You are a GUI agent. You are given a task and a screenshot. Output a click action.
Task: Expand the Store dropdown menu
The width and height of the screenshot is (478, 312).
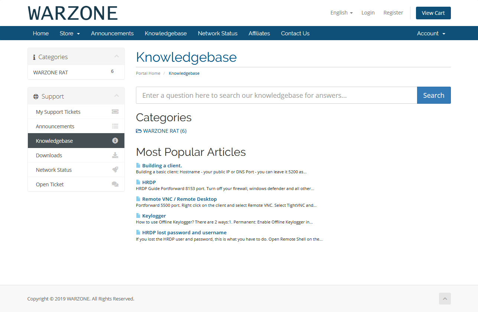click(x=69, y=33)
